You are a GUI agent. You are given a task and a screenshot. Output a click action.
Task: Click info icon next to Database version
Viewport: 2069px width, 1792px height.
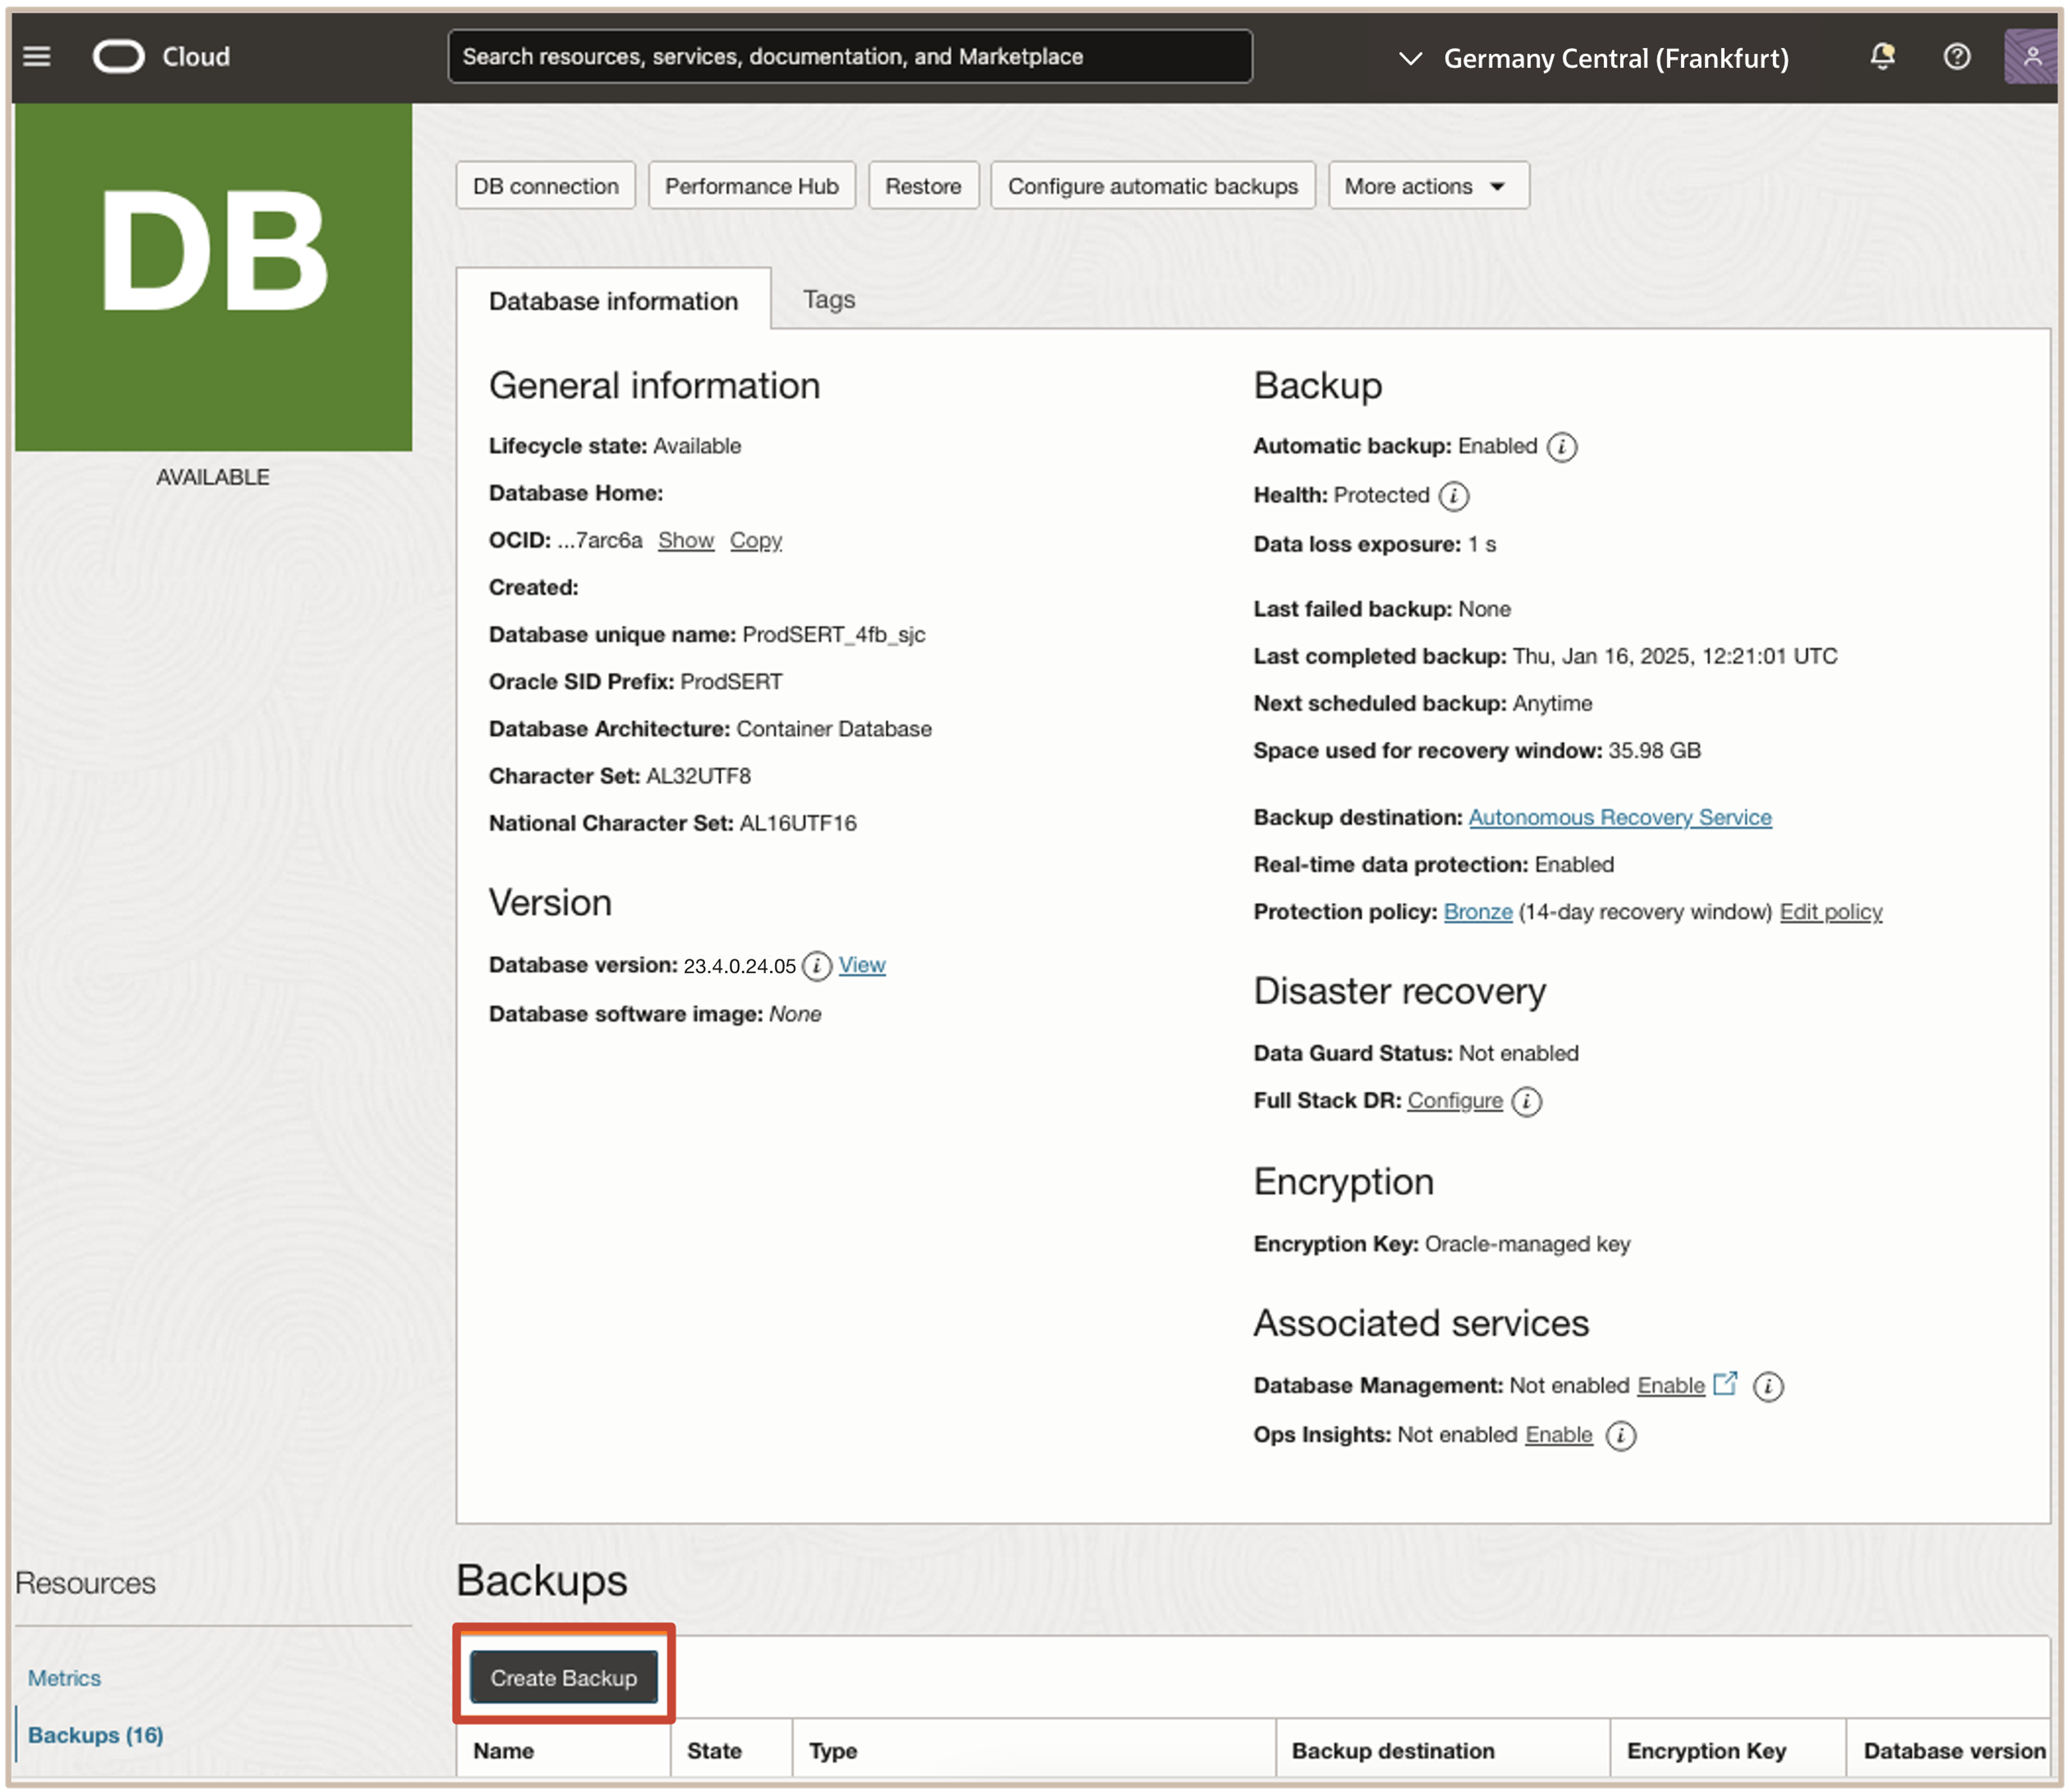(817, 966)
